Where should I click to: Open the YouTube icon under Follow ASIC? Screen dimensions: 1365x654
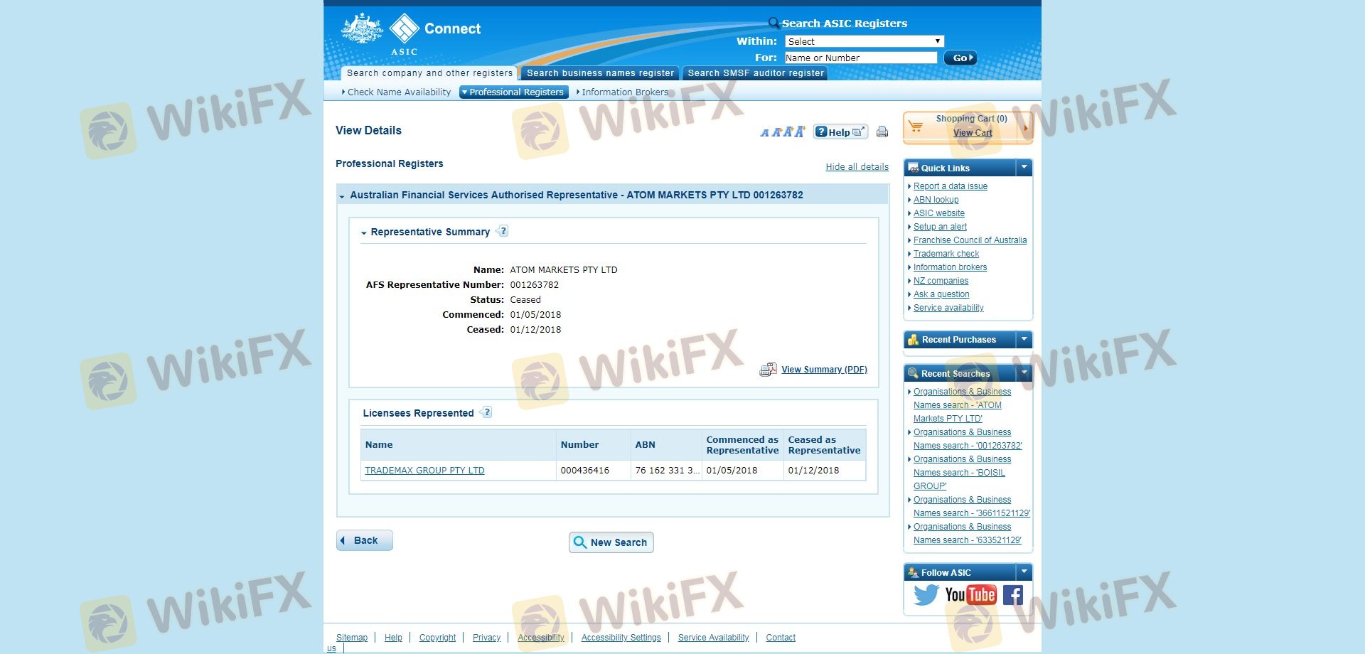coord(970,595)
